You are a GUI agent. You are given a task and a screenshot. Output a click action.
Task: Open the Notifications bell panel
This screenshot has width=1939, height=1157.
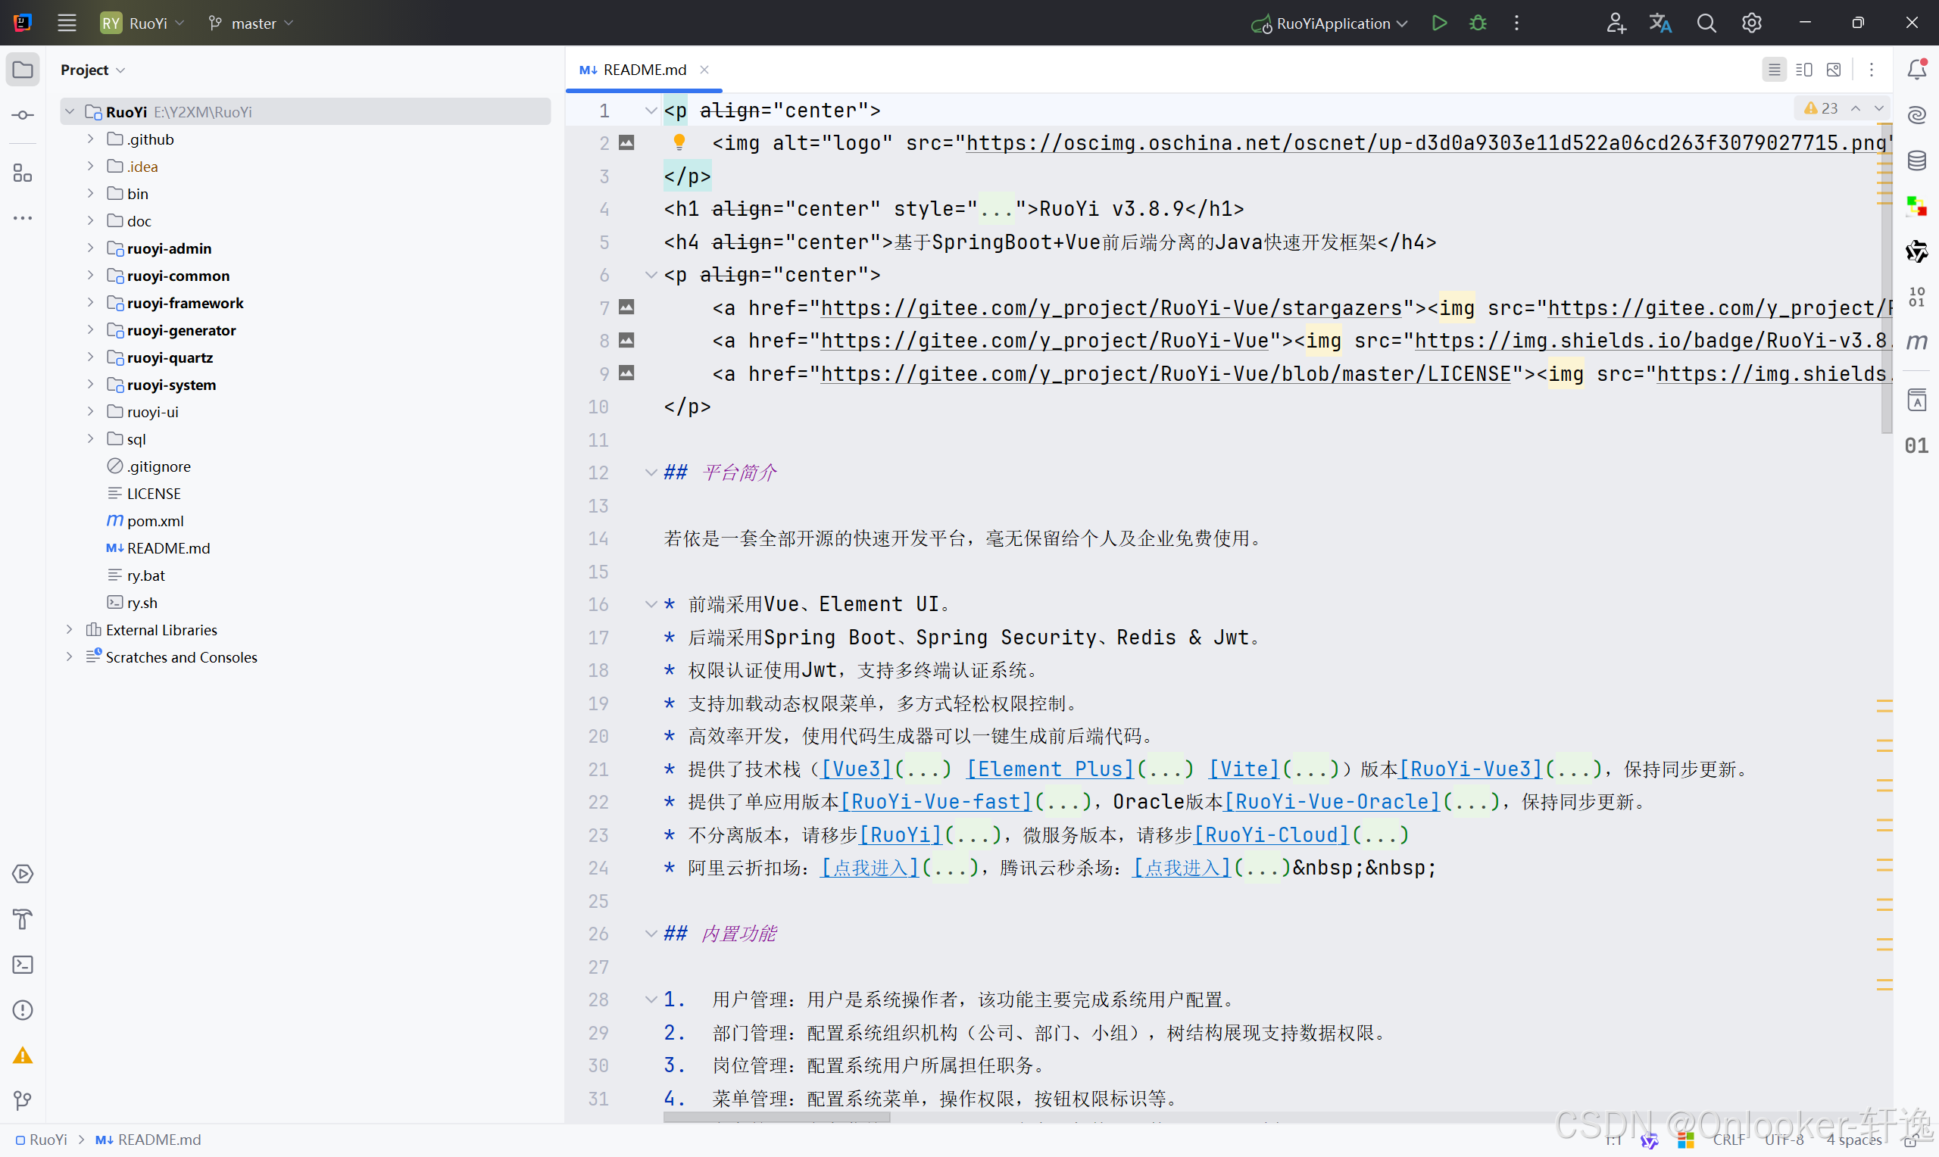[1916, 70]
